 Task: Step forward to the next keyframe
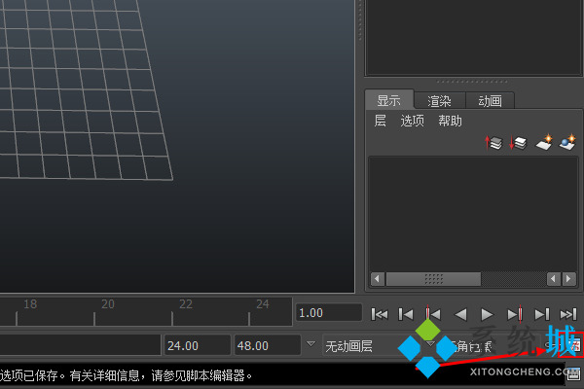click(515, 313)
